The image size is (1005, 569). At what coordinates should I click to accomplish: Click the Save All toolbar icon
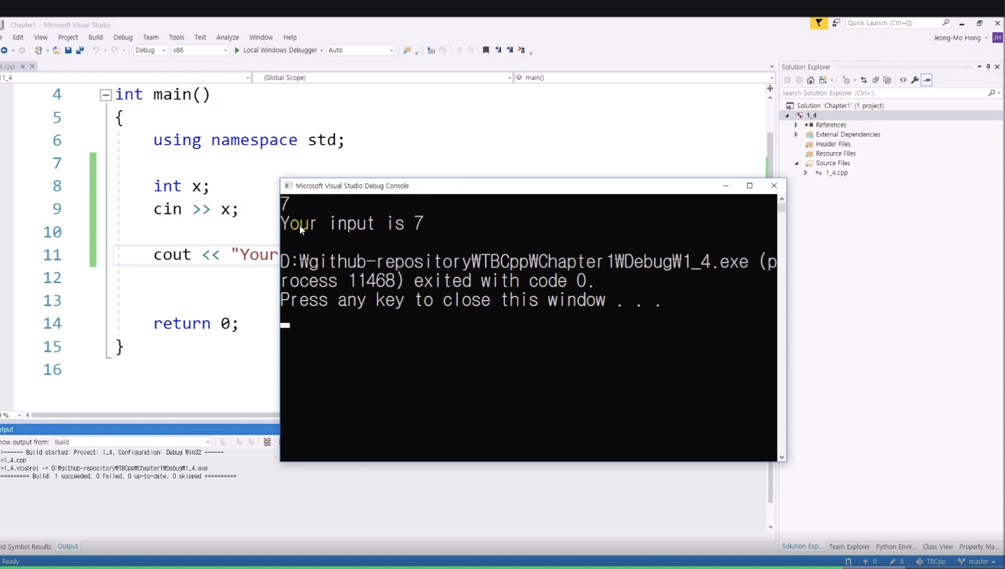coord(80,50)
